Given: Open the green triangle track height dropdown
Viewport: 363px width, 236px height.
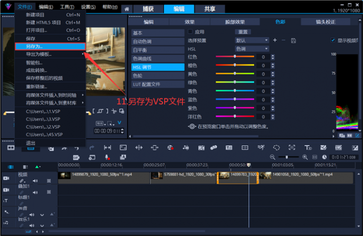Looking at the screenshot, I should click(x=37, y=167).
